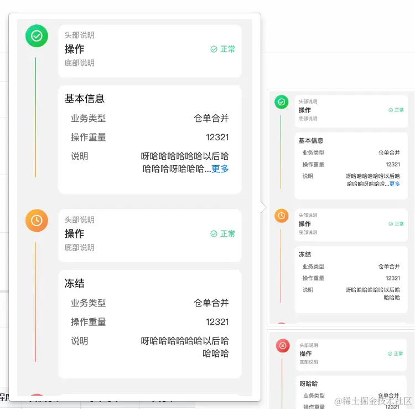Click full 呀哈哈 description under 冻结 in large popover
This screenshot has width=415, height=409.
click(185, 347)
